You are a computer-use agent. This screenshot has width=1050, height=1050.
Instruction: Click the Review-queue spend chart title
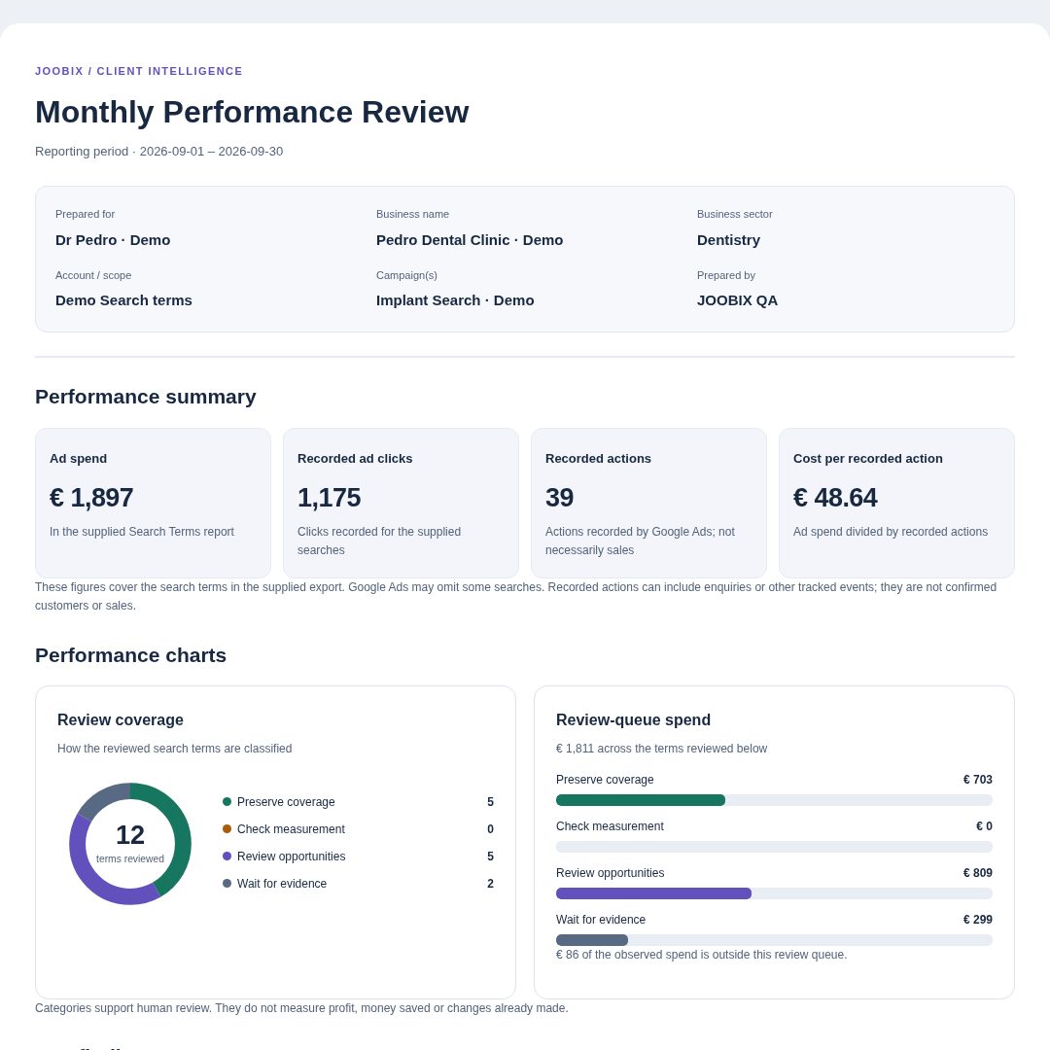click(634, 719)
